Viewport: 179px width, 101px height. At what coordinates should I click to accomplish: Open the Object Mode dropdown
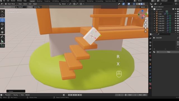[x=11, y=4]
